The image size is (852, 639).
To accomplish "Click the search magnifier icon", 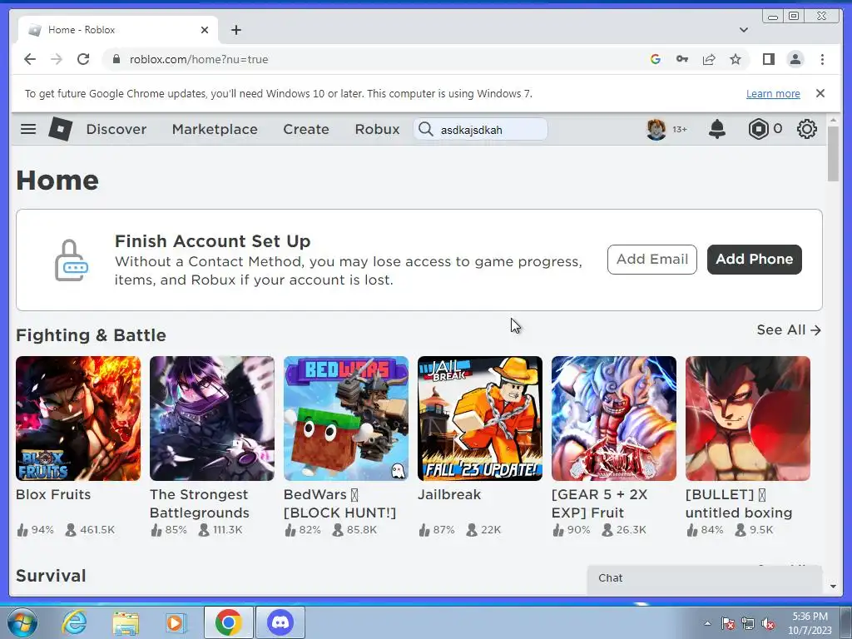I will pyautogui.click(x=426, y=129).
